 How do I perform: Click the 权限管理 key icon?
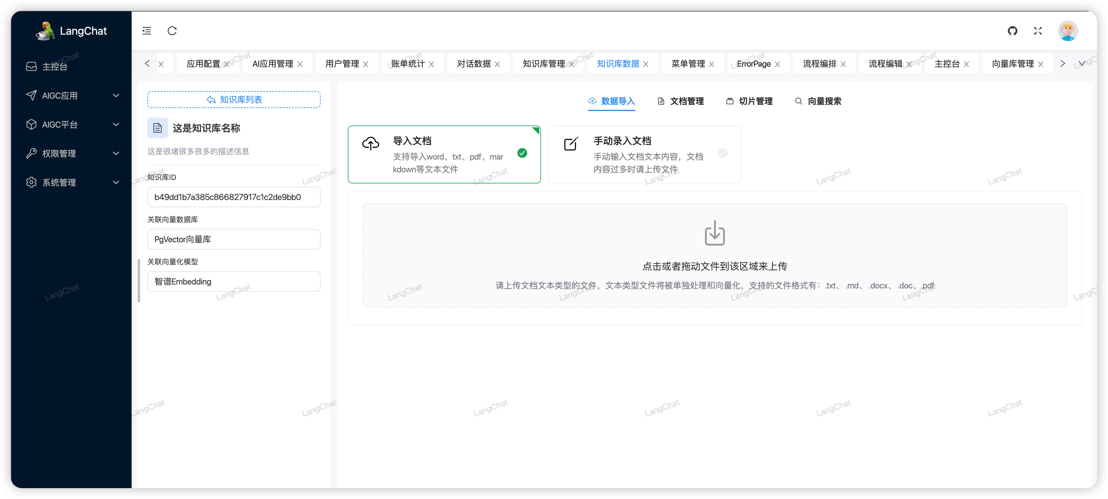pyautogui.click(x=31, y=154)
